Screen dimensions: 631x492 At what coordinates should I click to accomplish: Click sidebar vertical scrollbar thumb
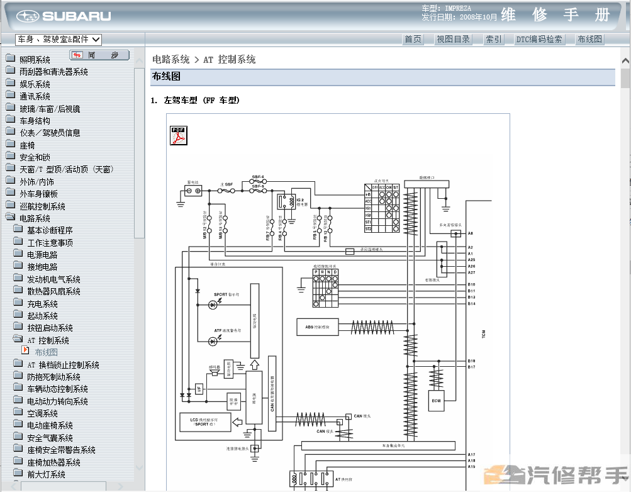coord(139,153)
